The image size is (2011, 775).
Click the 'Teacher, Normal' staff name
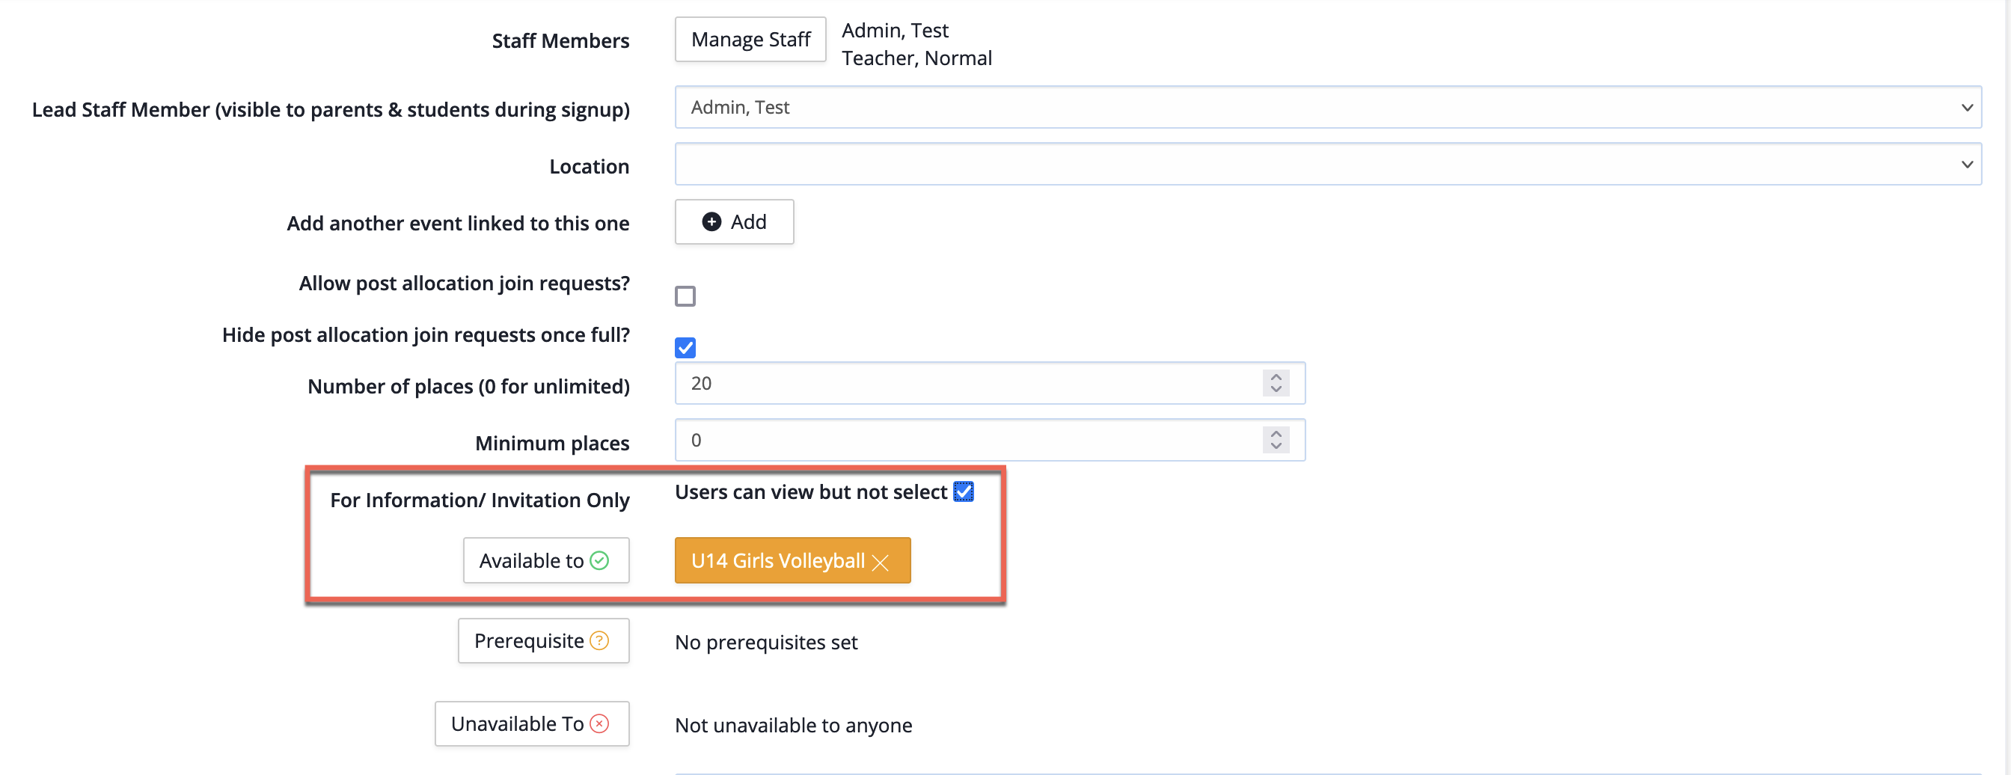(x=916, y=58)
